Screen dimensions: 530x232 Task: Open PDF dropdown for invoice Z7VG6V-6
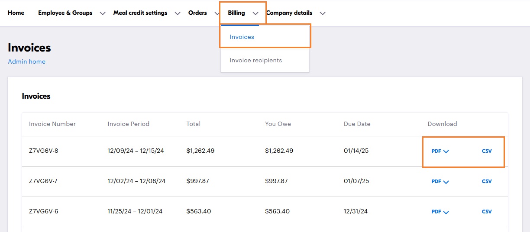440,212
